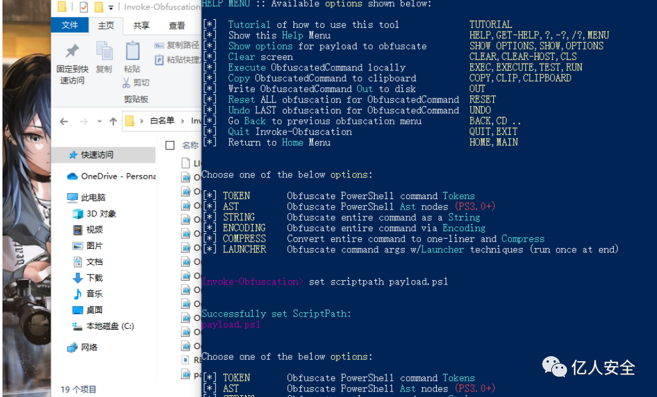Screen dimensions: 657x397
Task: Click 'set scriptpath payload.ps1' command text
Action: coord(378,282)
